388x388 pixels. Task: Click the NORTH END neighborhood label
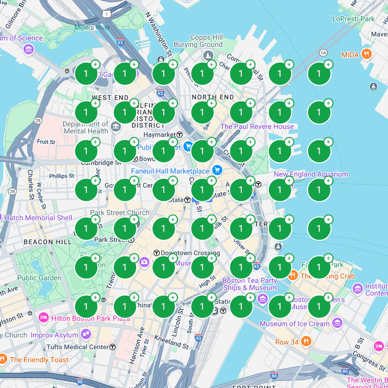(x=213, y=97)
